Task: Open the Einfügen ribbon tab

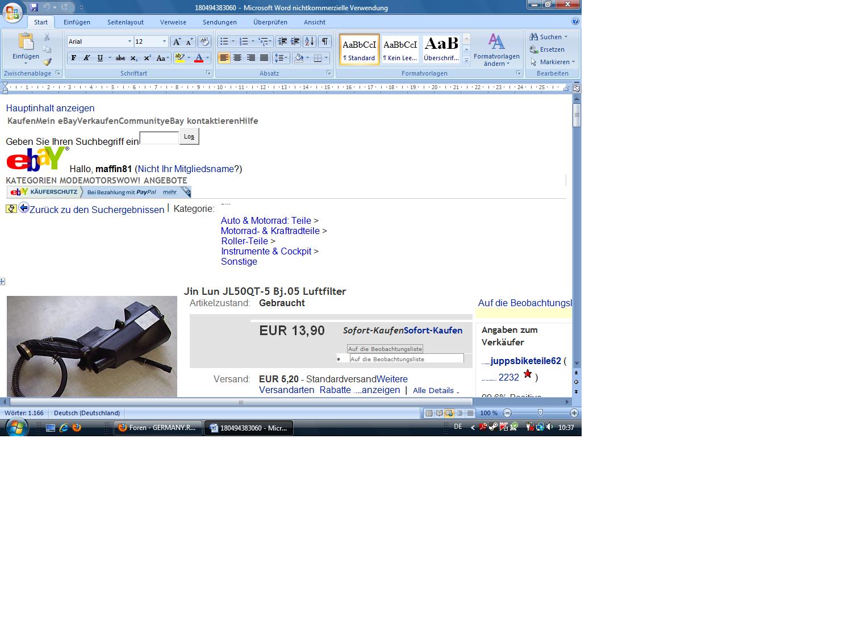Action: click(77, 22)
